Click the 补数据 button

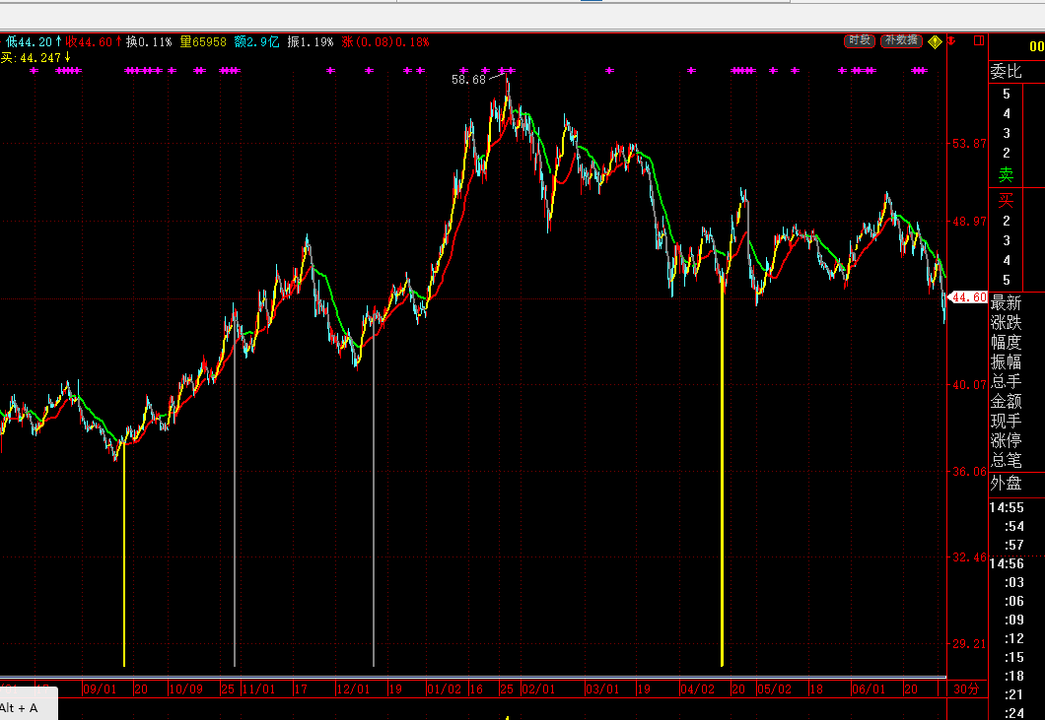pyautogui.click(x=901, y=40)
